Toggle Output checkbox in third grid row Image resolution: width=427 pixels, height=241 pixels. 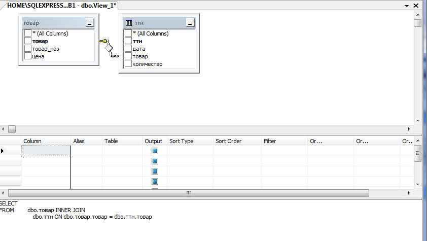(155, 171)
